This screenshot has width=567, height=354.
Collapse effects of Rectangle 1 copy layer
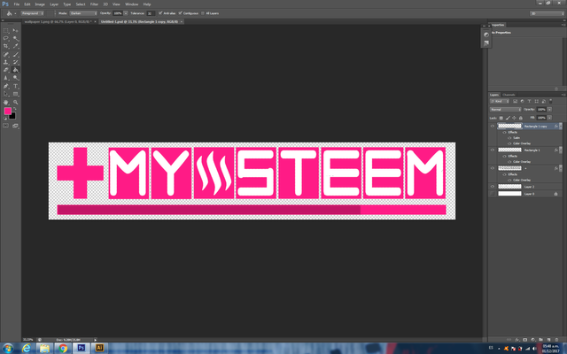coord(561,126)
